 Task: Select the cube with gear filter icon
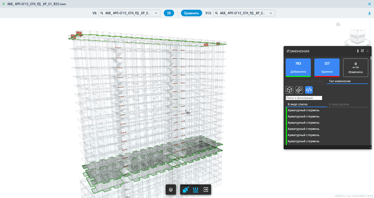click(x=299, y=90)
